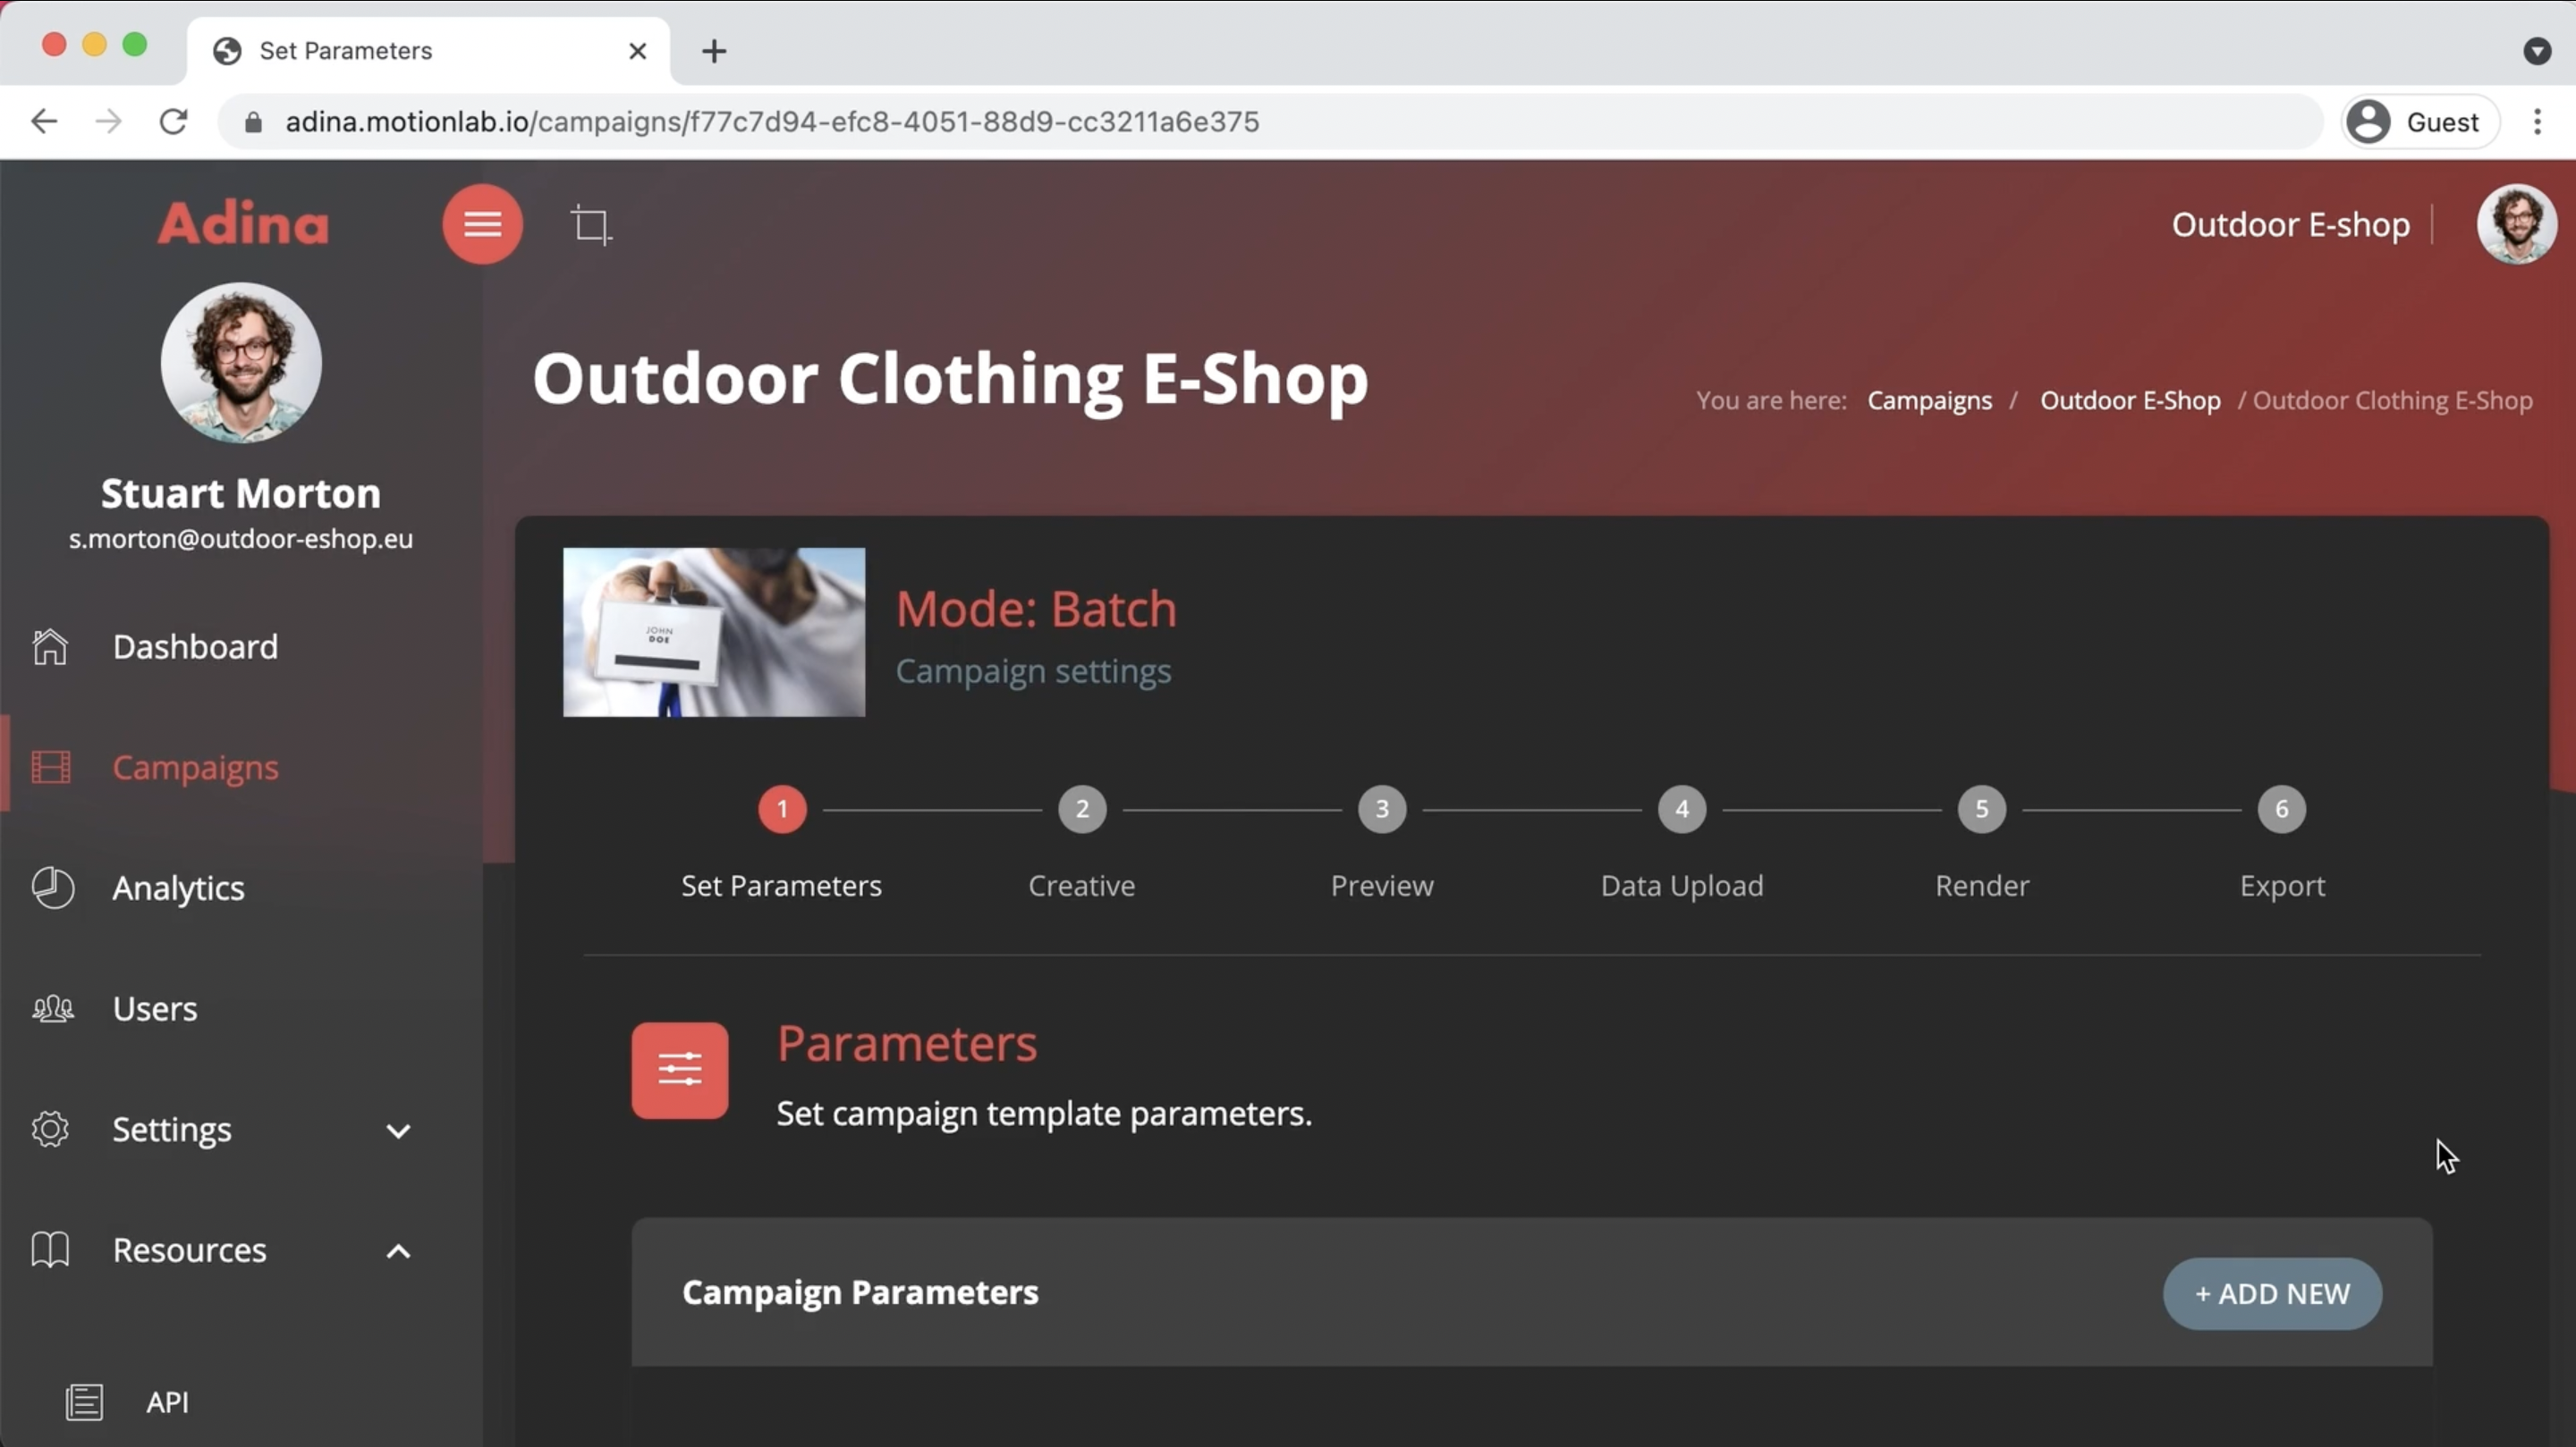The height and width of the screenshot is (1447, 2576).
Task: Jump to step 6 Export
Action: point(2281,810)
